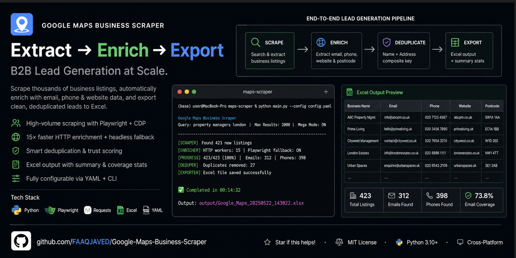Viewport: 516px width, 258px height.
Task: Click the [PROGRESS] 423/423 terminal line
Action: tap(242, 158)
